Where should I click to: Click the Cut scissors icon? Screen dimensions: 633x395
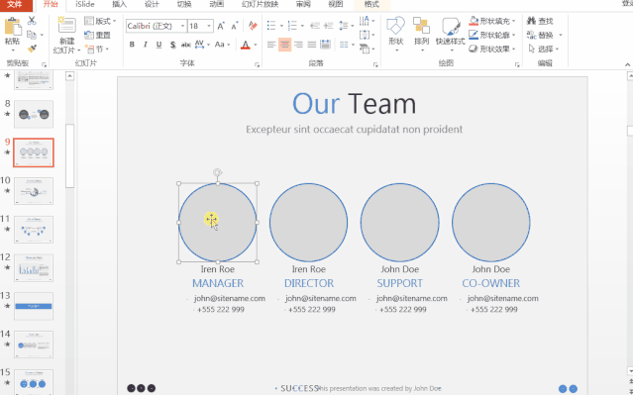(x=32, y=21)
